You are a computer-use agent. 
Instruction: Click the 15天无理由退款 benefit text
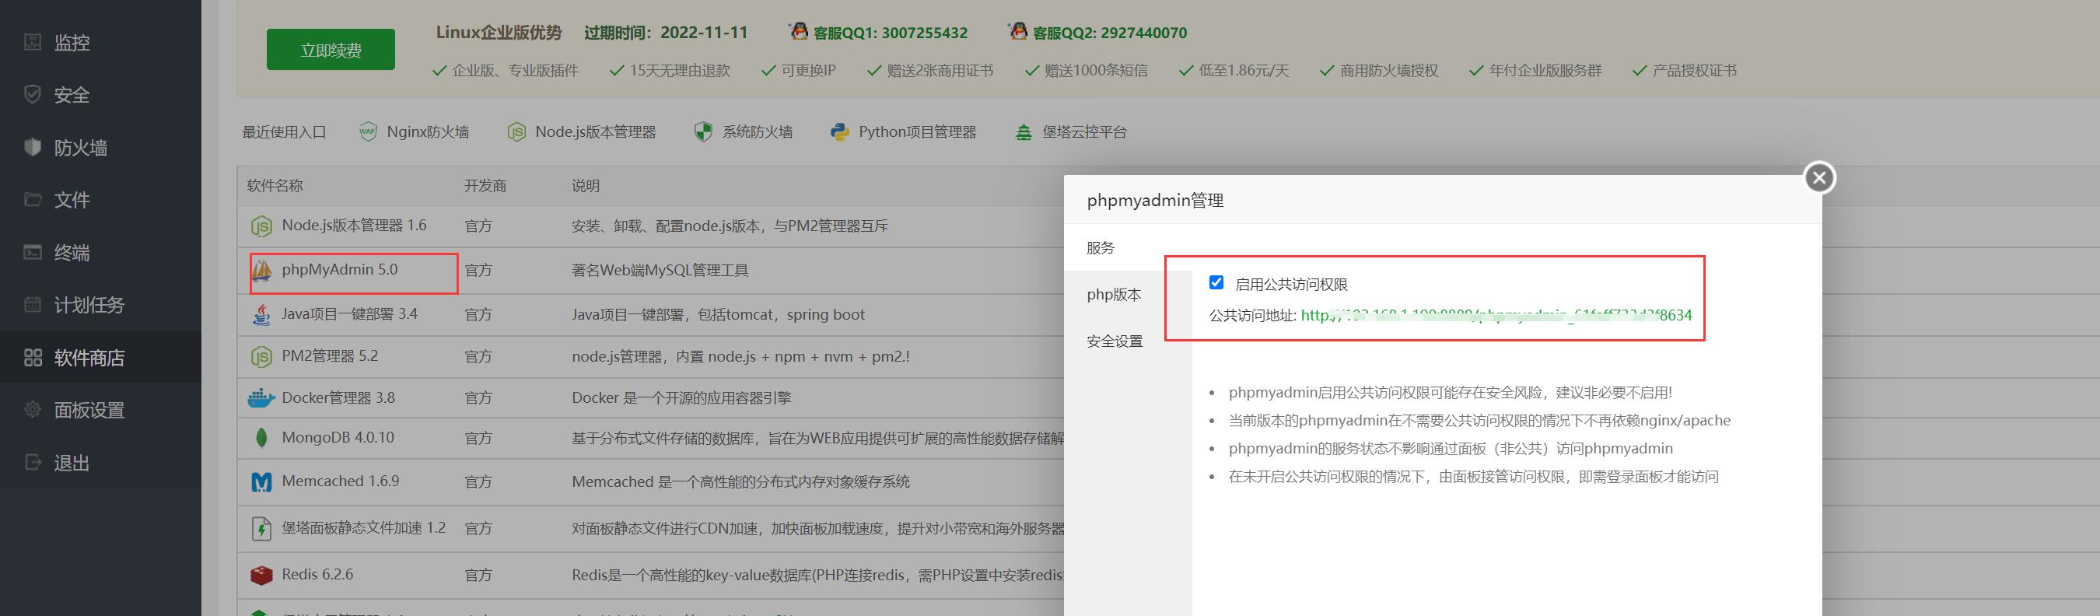pos(679,71)
